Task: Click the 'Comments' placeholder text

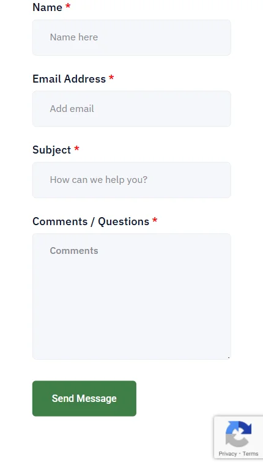Action: point(74,250)
